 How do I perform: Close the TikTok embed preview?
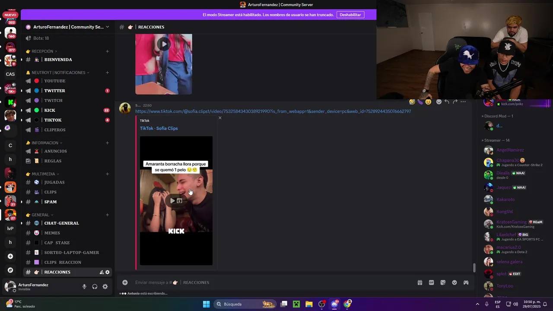point(220,118)
